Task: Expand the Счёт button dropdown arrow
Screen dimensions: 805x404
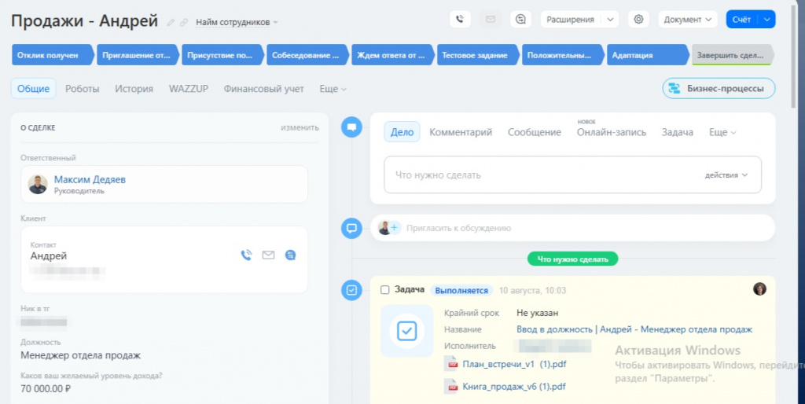Action: [766, 20]
